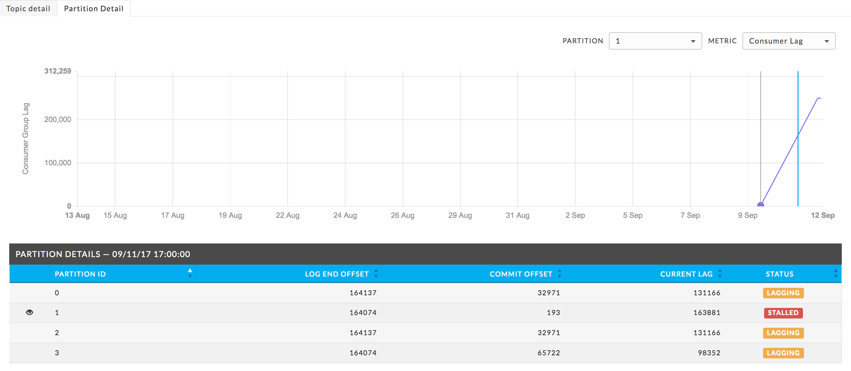
Task: Click the STALLED badge for partition 1
Action: pos(783,313)
